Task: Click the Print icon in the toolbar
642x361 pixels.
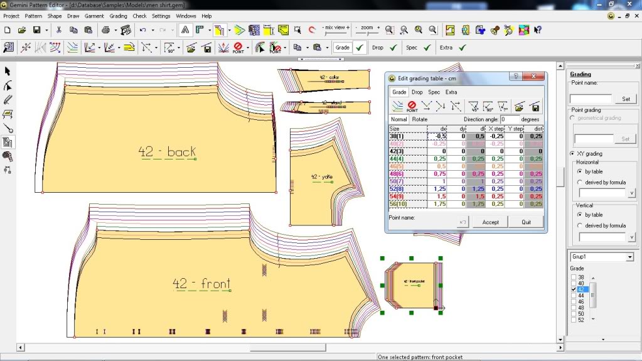Action: click(x=106, y=30)
